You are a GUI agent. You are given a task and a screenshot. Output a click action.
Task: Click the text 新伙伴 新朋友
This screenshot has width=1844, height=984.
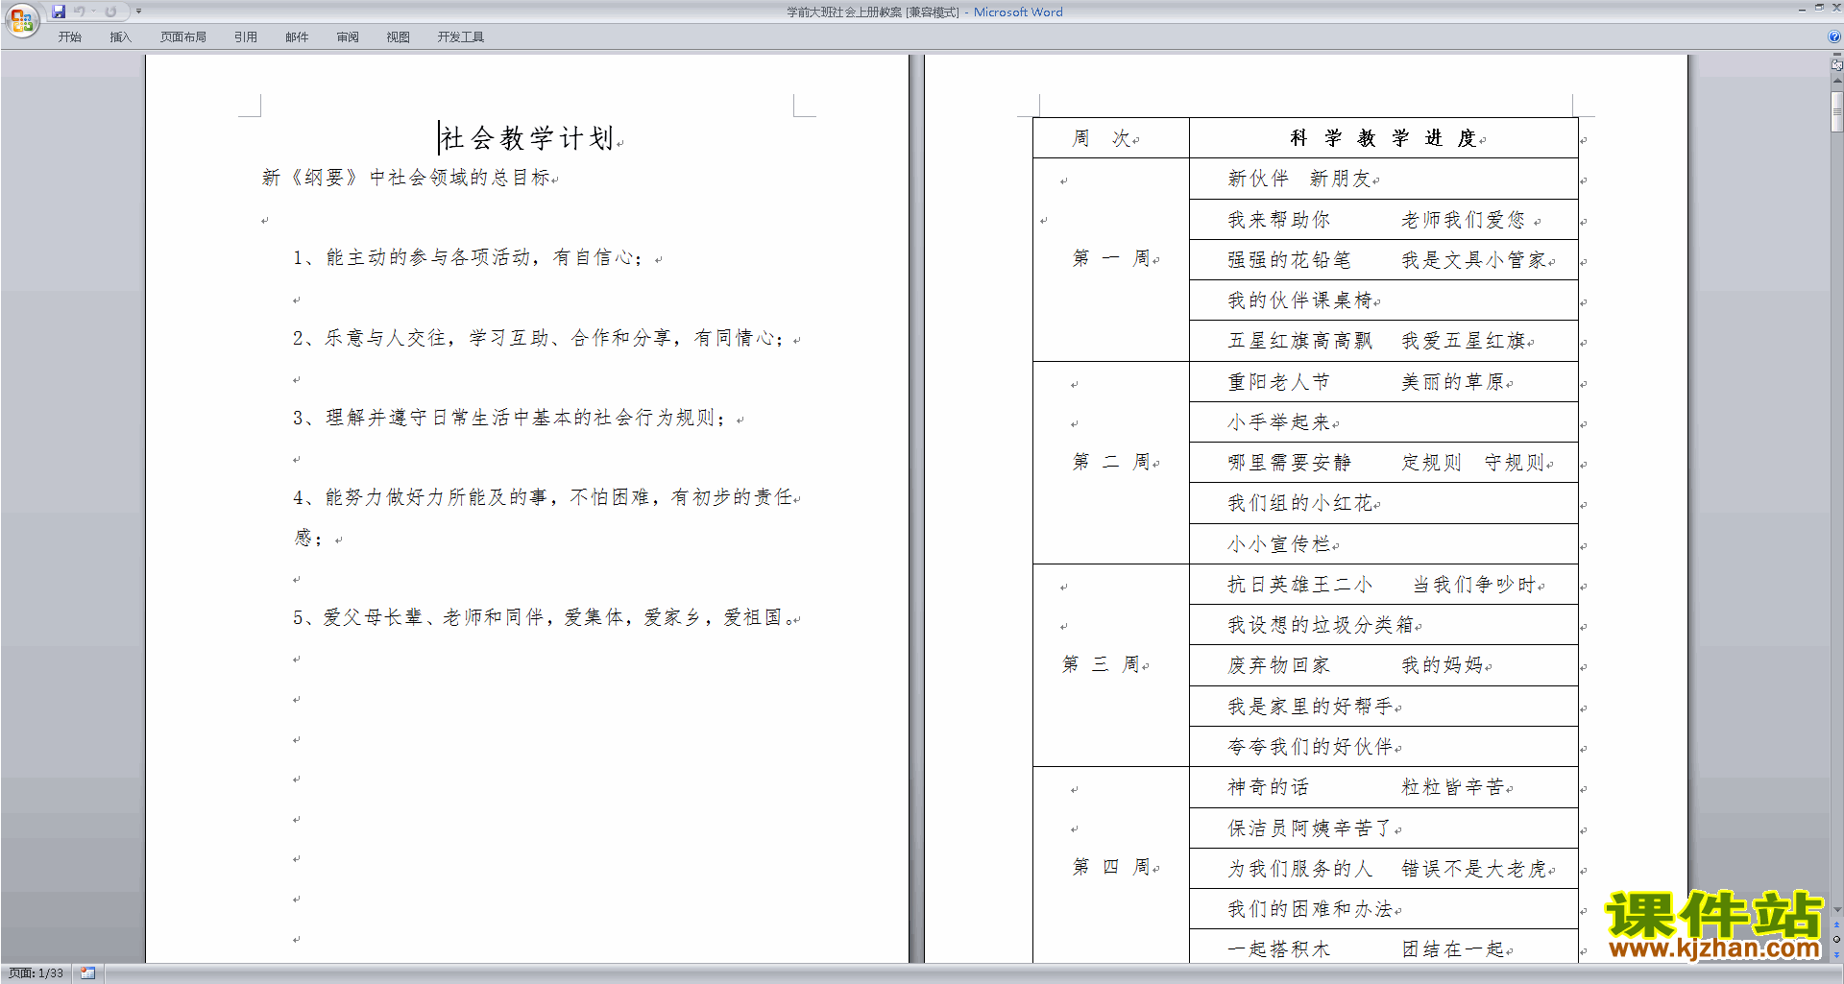[1299, 179]
